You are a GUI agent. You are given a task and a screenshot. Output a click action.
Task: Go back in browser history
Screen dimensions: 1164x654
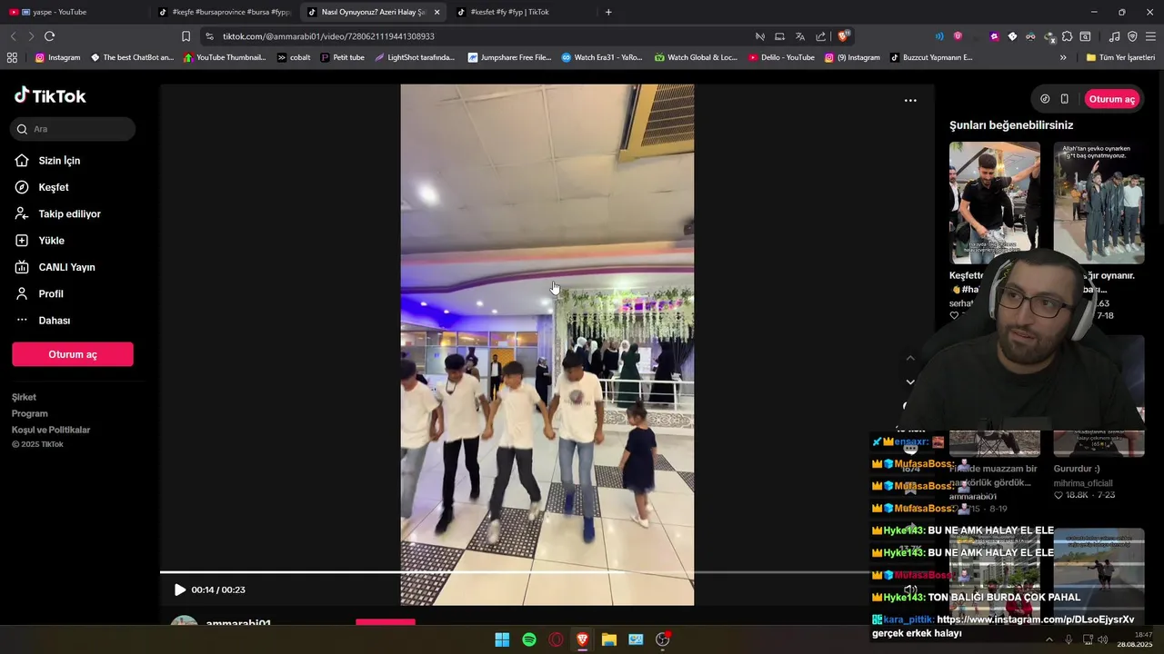13,36
